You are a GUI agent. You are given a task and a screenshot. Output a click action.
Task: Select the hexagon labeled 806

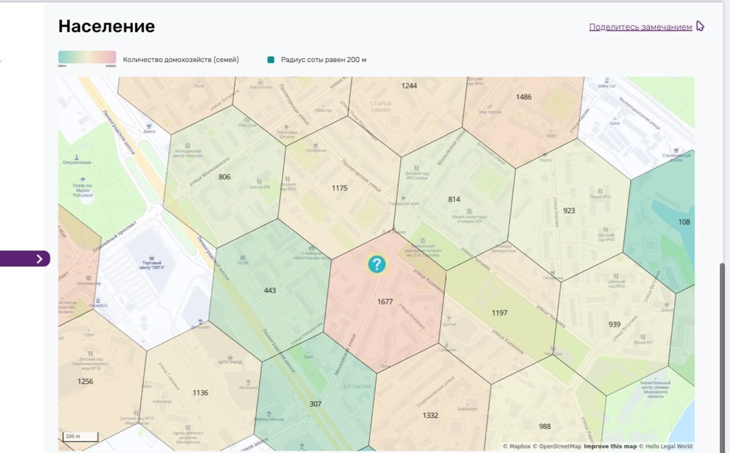coord(225,176)
